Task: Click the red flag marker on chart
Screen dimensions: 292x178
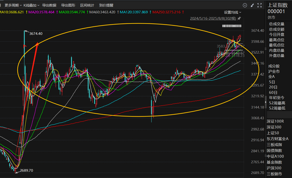Action: pyautogui.click(x=25, y=46)
